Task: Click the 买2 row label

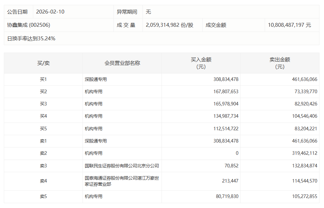Action: [x=43, y=92]
